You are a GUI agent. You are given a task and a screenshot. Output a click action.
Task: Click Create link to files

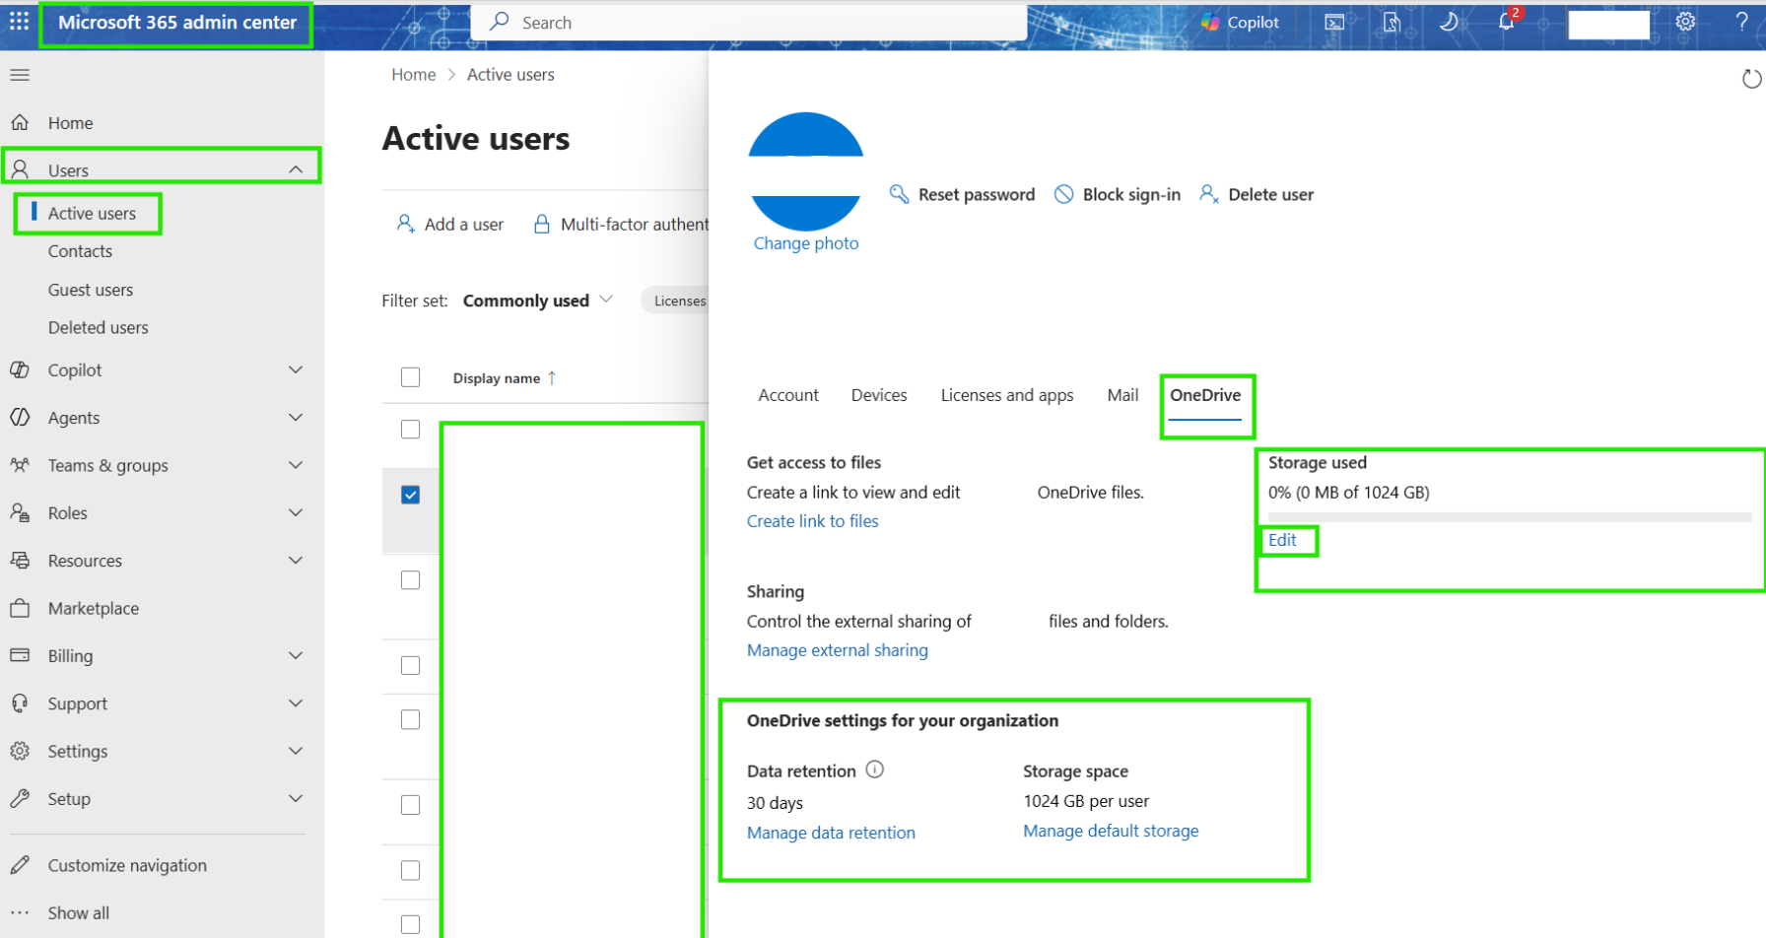812,521
